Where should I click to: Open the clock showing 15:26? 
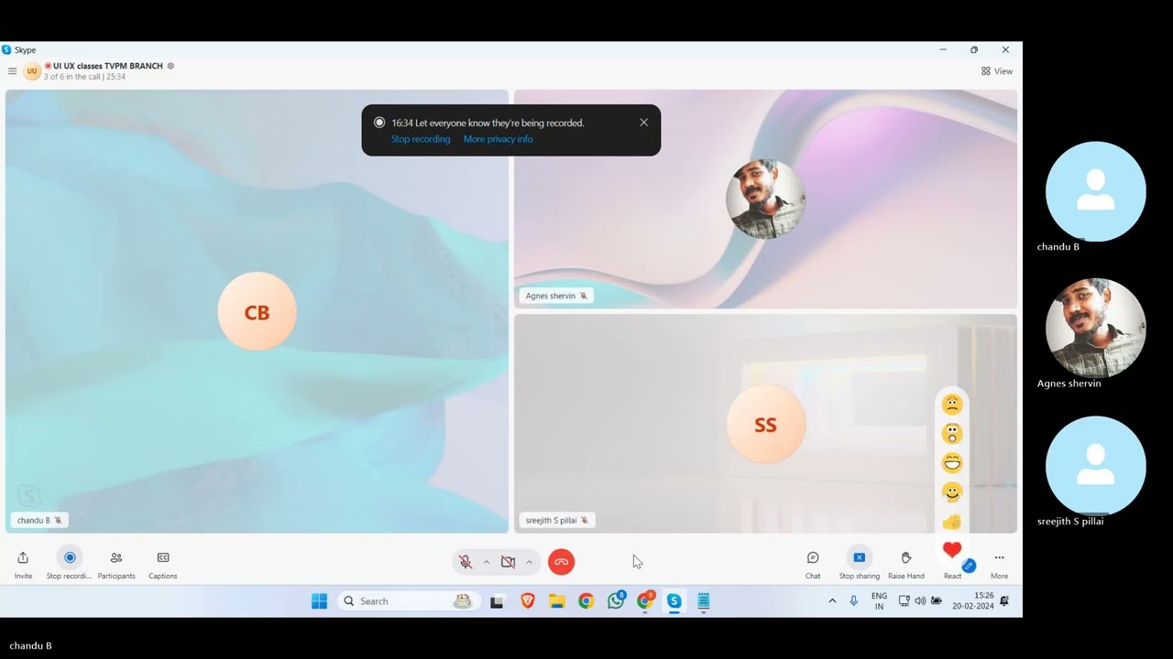(973, 600)
